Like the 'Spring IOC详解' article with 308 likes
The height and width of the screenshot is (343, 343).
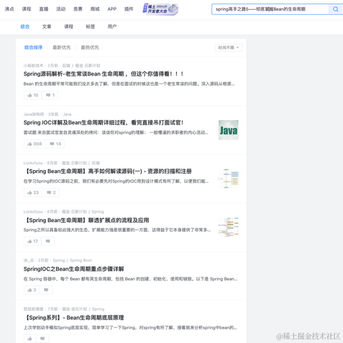pyautogui.click(x=34, y=144)
